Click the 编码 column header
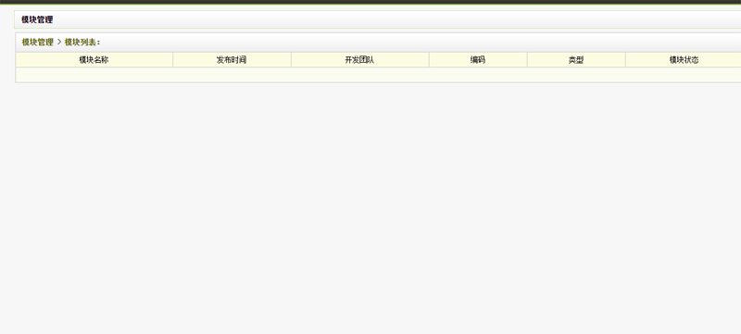Image resolution: width=741 pixels, height=334 pixels. click(x=478, y=60)
